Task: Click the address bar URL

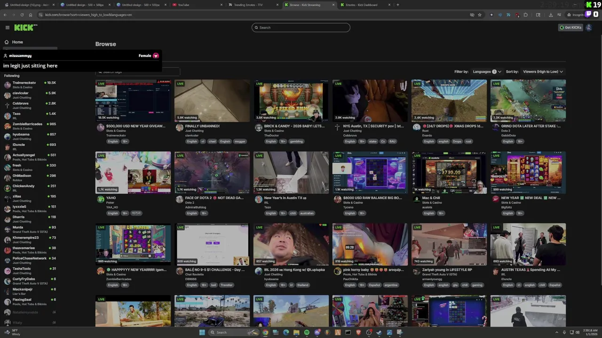Action: click(x=88, y=15)
